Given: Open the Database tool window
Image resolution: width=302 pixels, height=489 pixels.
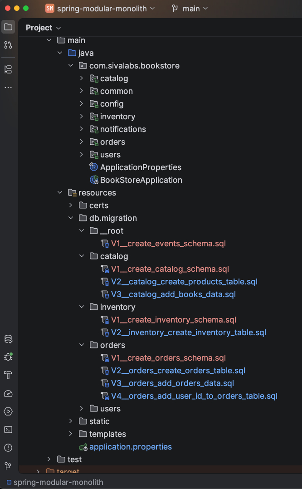Looking at the screenshot, I should coord(8,339).
